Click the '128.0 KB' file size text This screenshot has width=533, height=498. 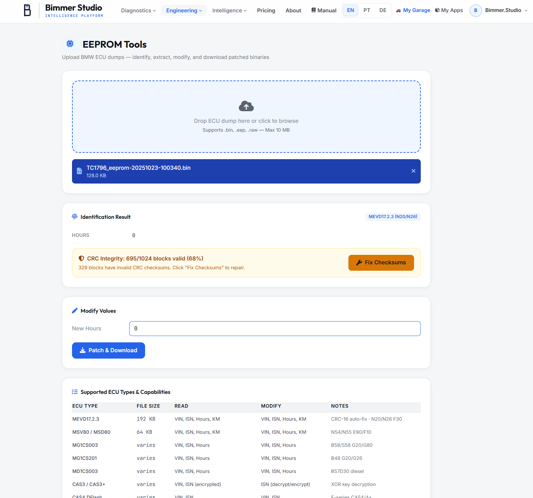(96, 175)
